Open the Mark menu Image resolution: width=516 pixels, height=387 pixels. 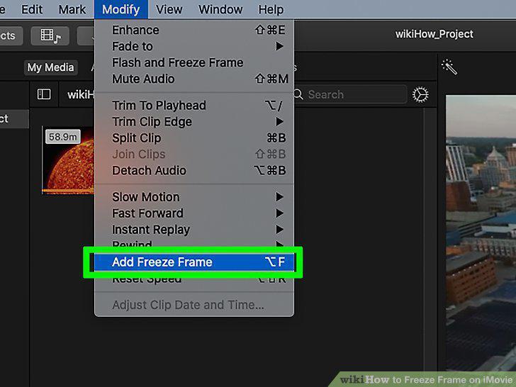point(72,9)
